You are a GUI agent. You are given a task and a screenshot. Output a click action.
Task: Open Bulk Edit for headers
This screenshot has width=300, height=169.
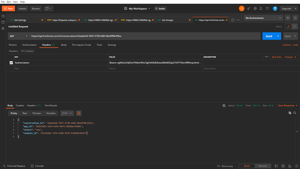pos(277,57)
